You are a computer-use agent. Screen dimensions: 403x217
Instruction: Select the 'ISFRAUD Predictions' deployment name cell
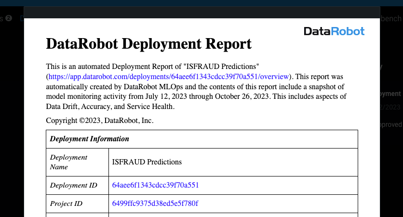point(233,162)
